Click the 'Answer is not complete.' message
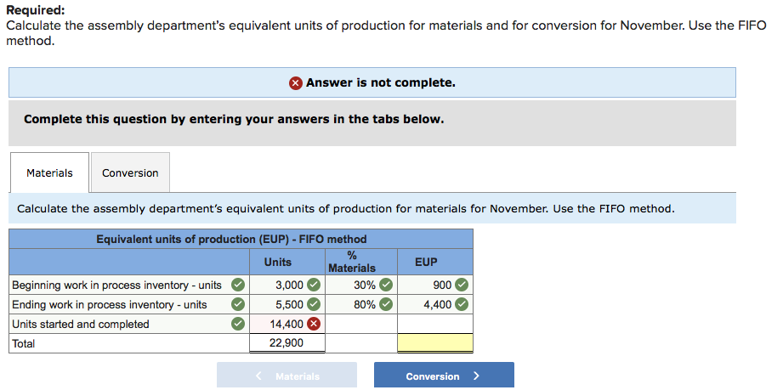The image size is (783, 390). (x=381, y=82)
